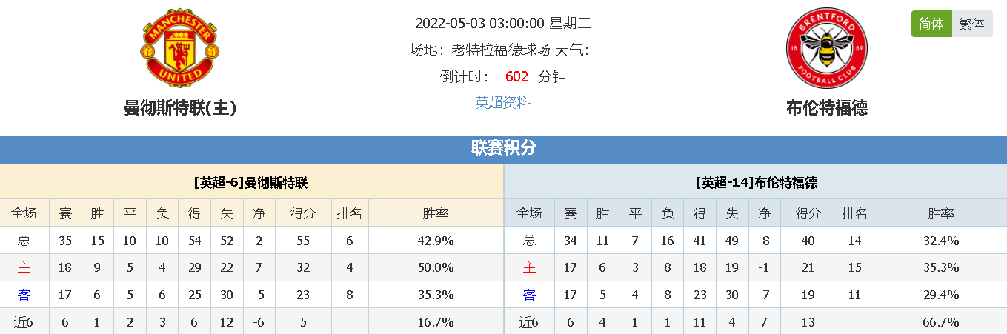
Task: Click the blue 客 row label in Manchester United table
Action: click(x=24, y=295)
